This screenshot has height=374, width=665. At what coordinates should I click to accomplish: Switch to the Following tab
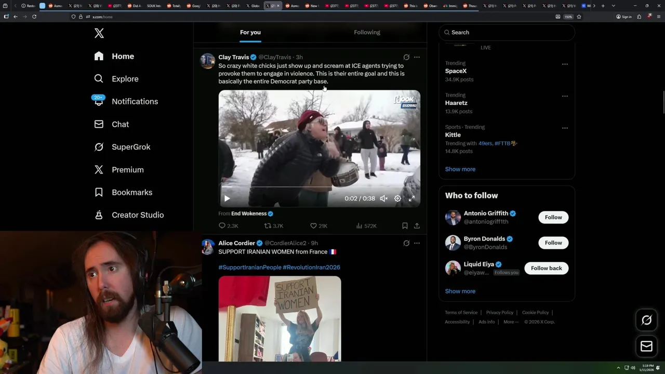(x=367, y=32)
